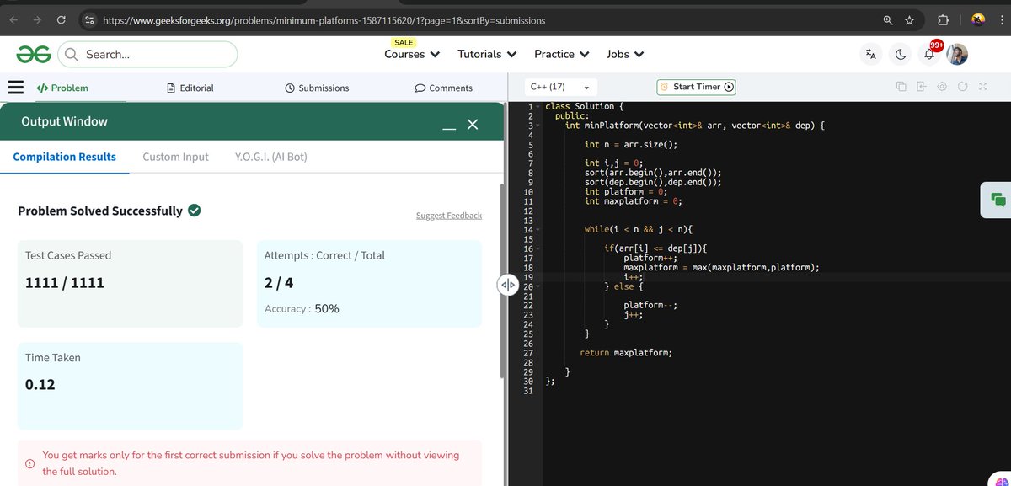The height and width of the screenshot is (486, 1011).
Task: Open notifications bell with 99+ badge
Action: [x=930, y=53]
